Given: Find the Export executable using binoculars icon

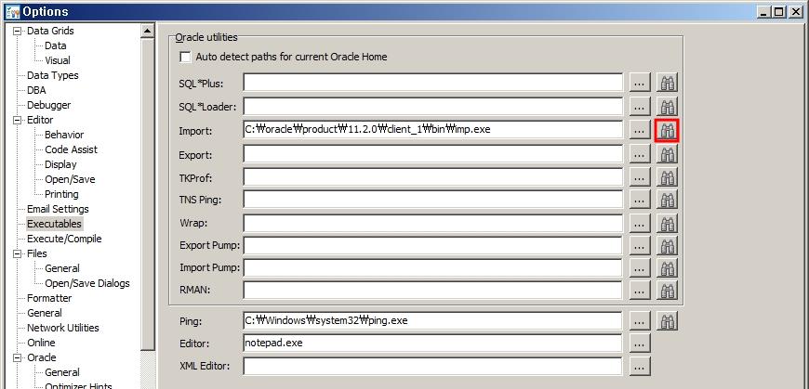Looking at the screenshot, I should (667, 155).
